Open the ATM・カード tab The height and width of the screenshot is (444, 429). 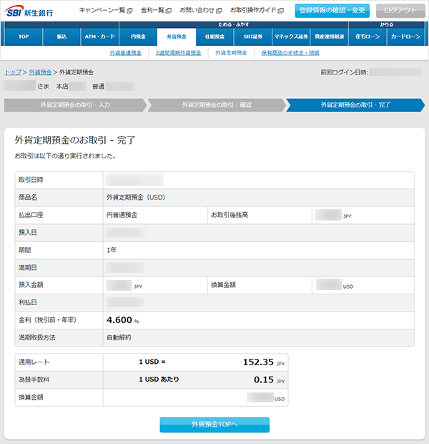click(x=99, y=36)
